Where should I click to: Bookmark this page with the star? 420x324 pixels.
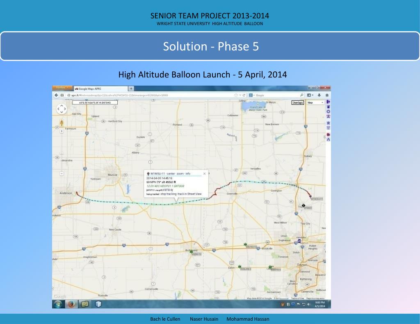pyautogui.click(x=236, y=95)
